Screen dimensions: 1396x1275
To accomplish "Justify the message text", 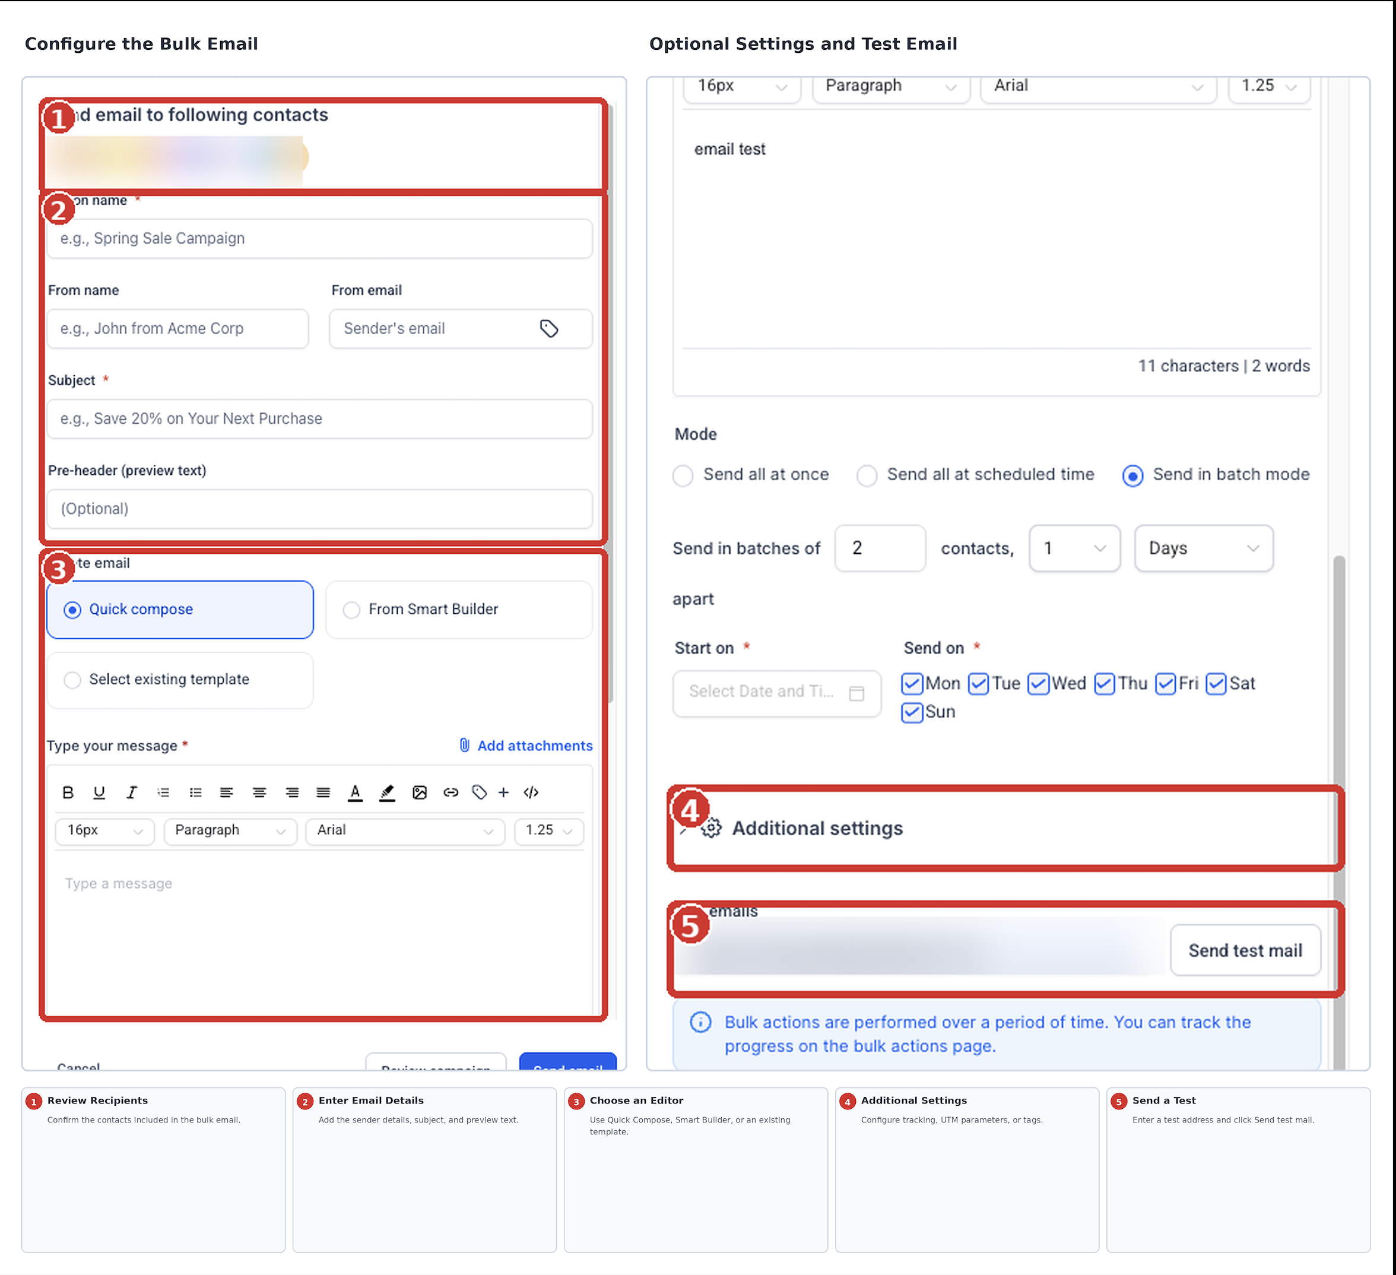I will click(x=323, y=792).
